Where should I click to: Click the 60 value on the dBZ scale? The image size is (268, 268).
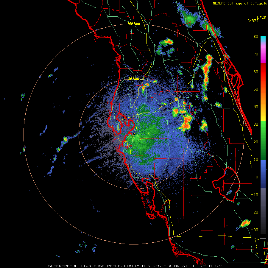256,71
